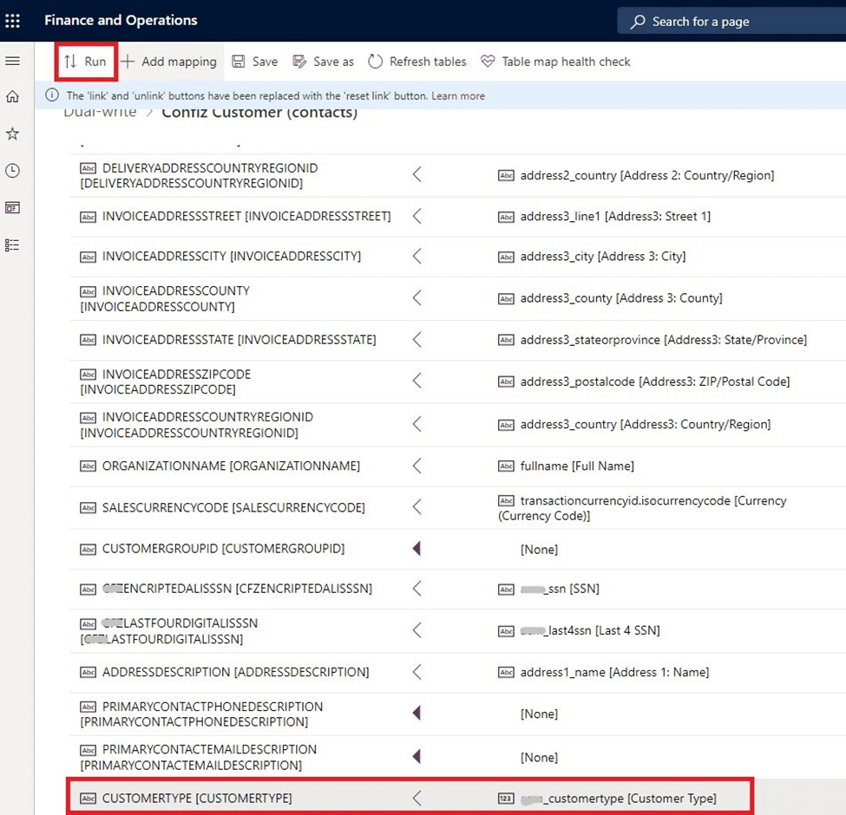
Task: Open Modules list icon in sidebar
Action: 12,245
